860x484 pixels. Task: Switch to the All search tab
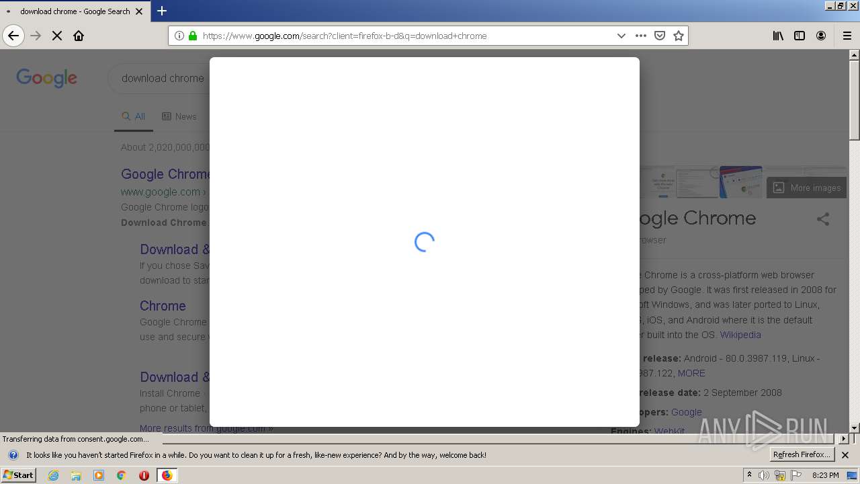click(x=134, y=116)
